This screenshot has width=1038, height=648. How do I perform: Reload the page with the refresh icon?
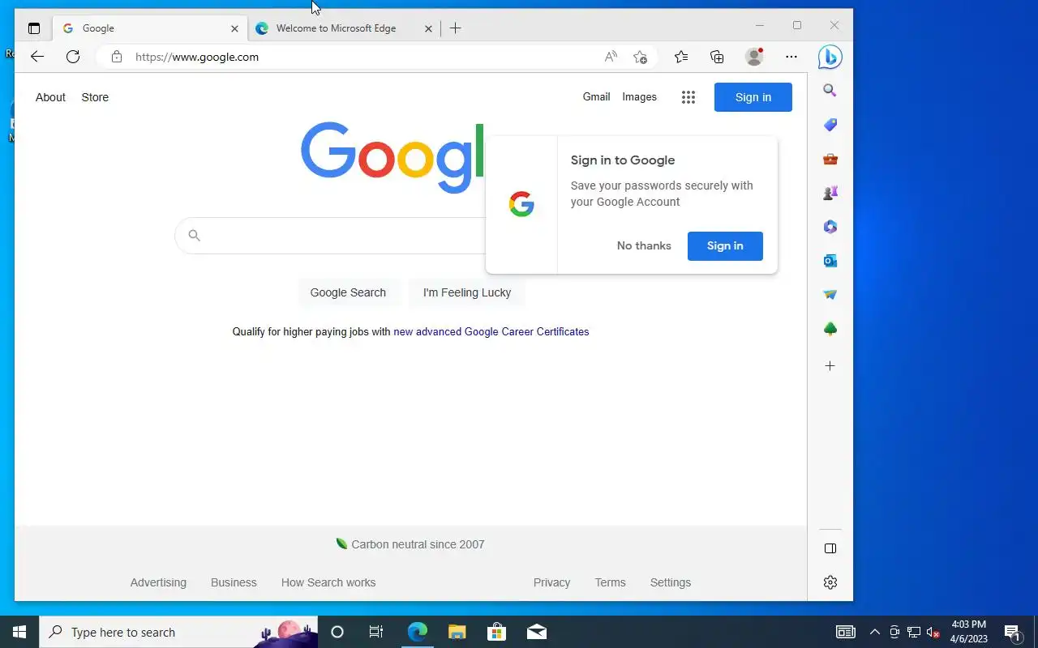(x=73, y=57)
